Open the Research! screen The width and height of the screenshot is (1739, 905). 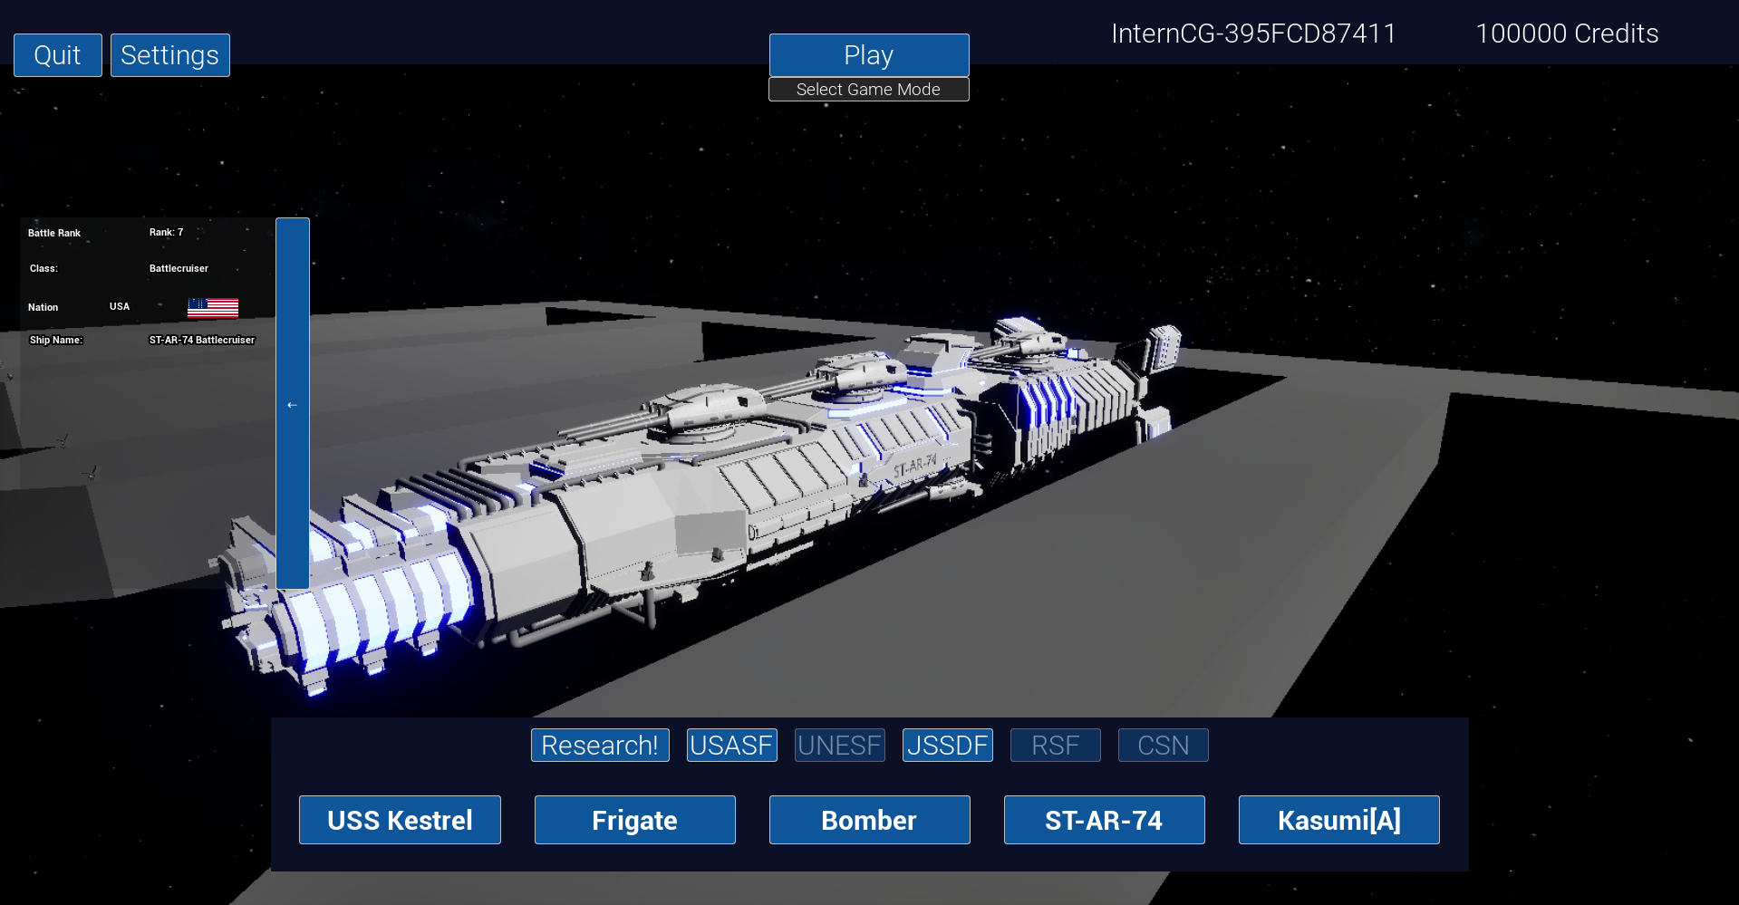click(600, 746)
